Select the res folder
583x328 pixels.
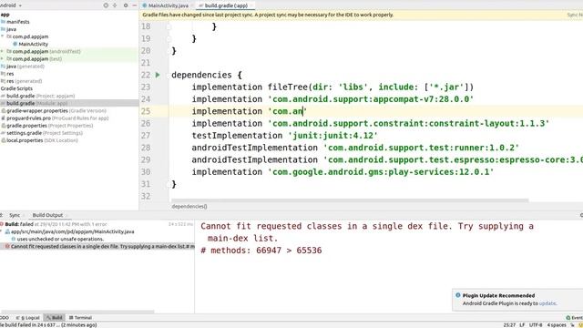point(10,74)
